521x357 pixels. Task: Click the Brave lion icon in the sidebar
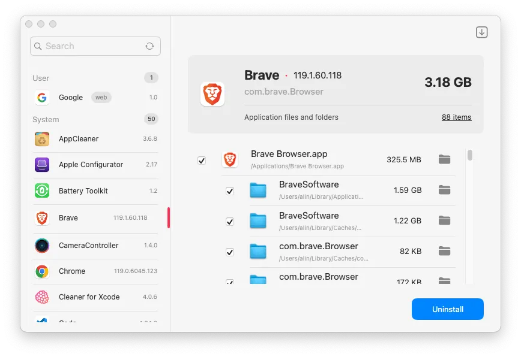click(42, 218)
